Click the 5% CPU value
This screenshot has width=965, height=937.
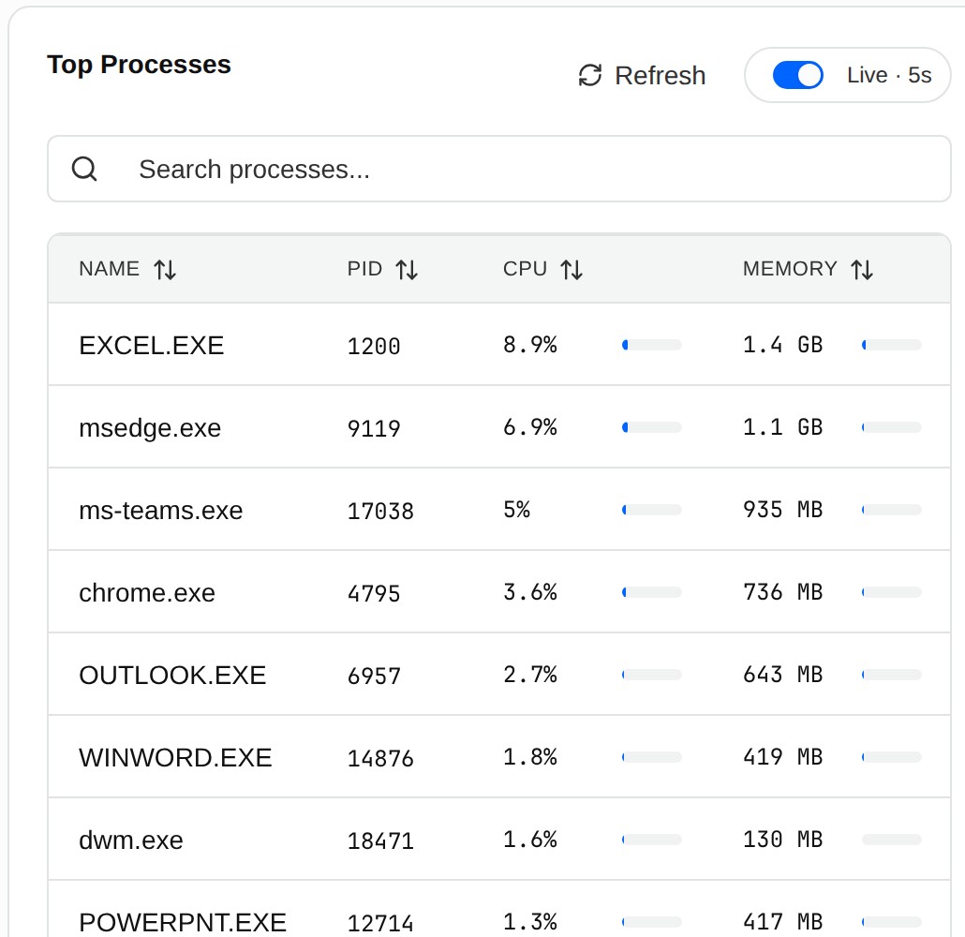[x=516, y=510]
